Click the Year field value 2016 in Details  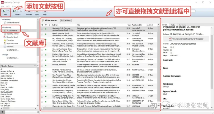coord(172,47)
